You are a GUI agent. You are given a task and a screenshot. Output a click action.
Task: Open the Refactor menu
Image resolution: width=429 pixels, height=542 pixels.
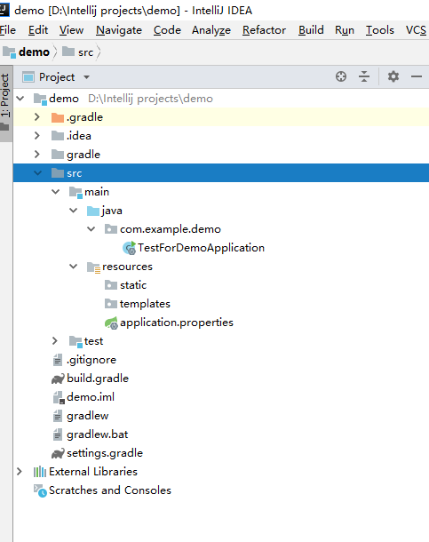(265, 30)
